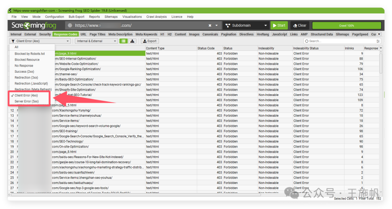Switch to the Canonicals tab
This screenshot has width=392, height=209.
pyautogui.click(x=210, y=34)
